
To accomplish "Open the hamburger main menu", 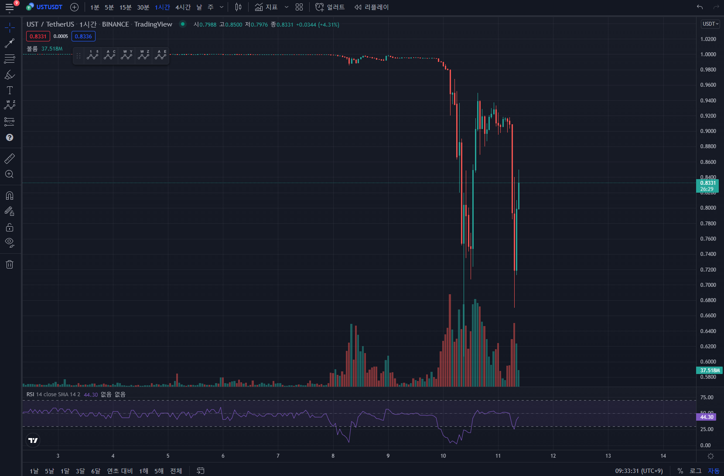I will click(x=10, y=7).
